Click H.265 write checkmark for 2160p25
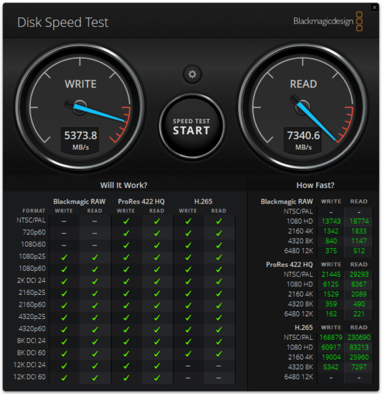Image resolution: width=382 pixels, height=394 pixels. point(188,294)
